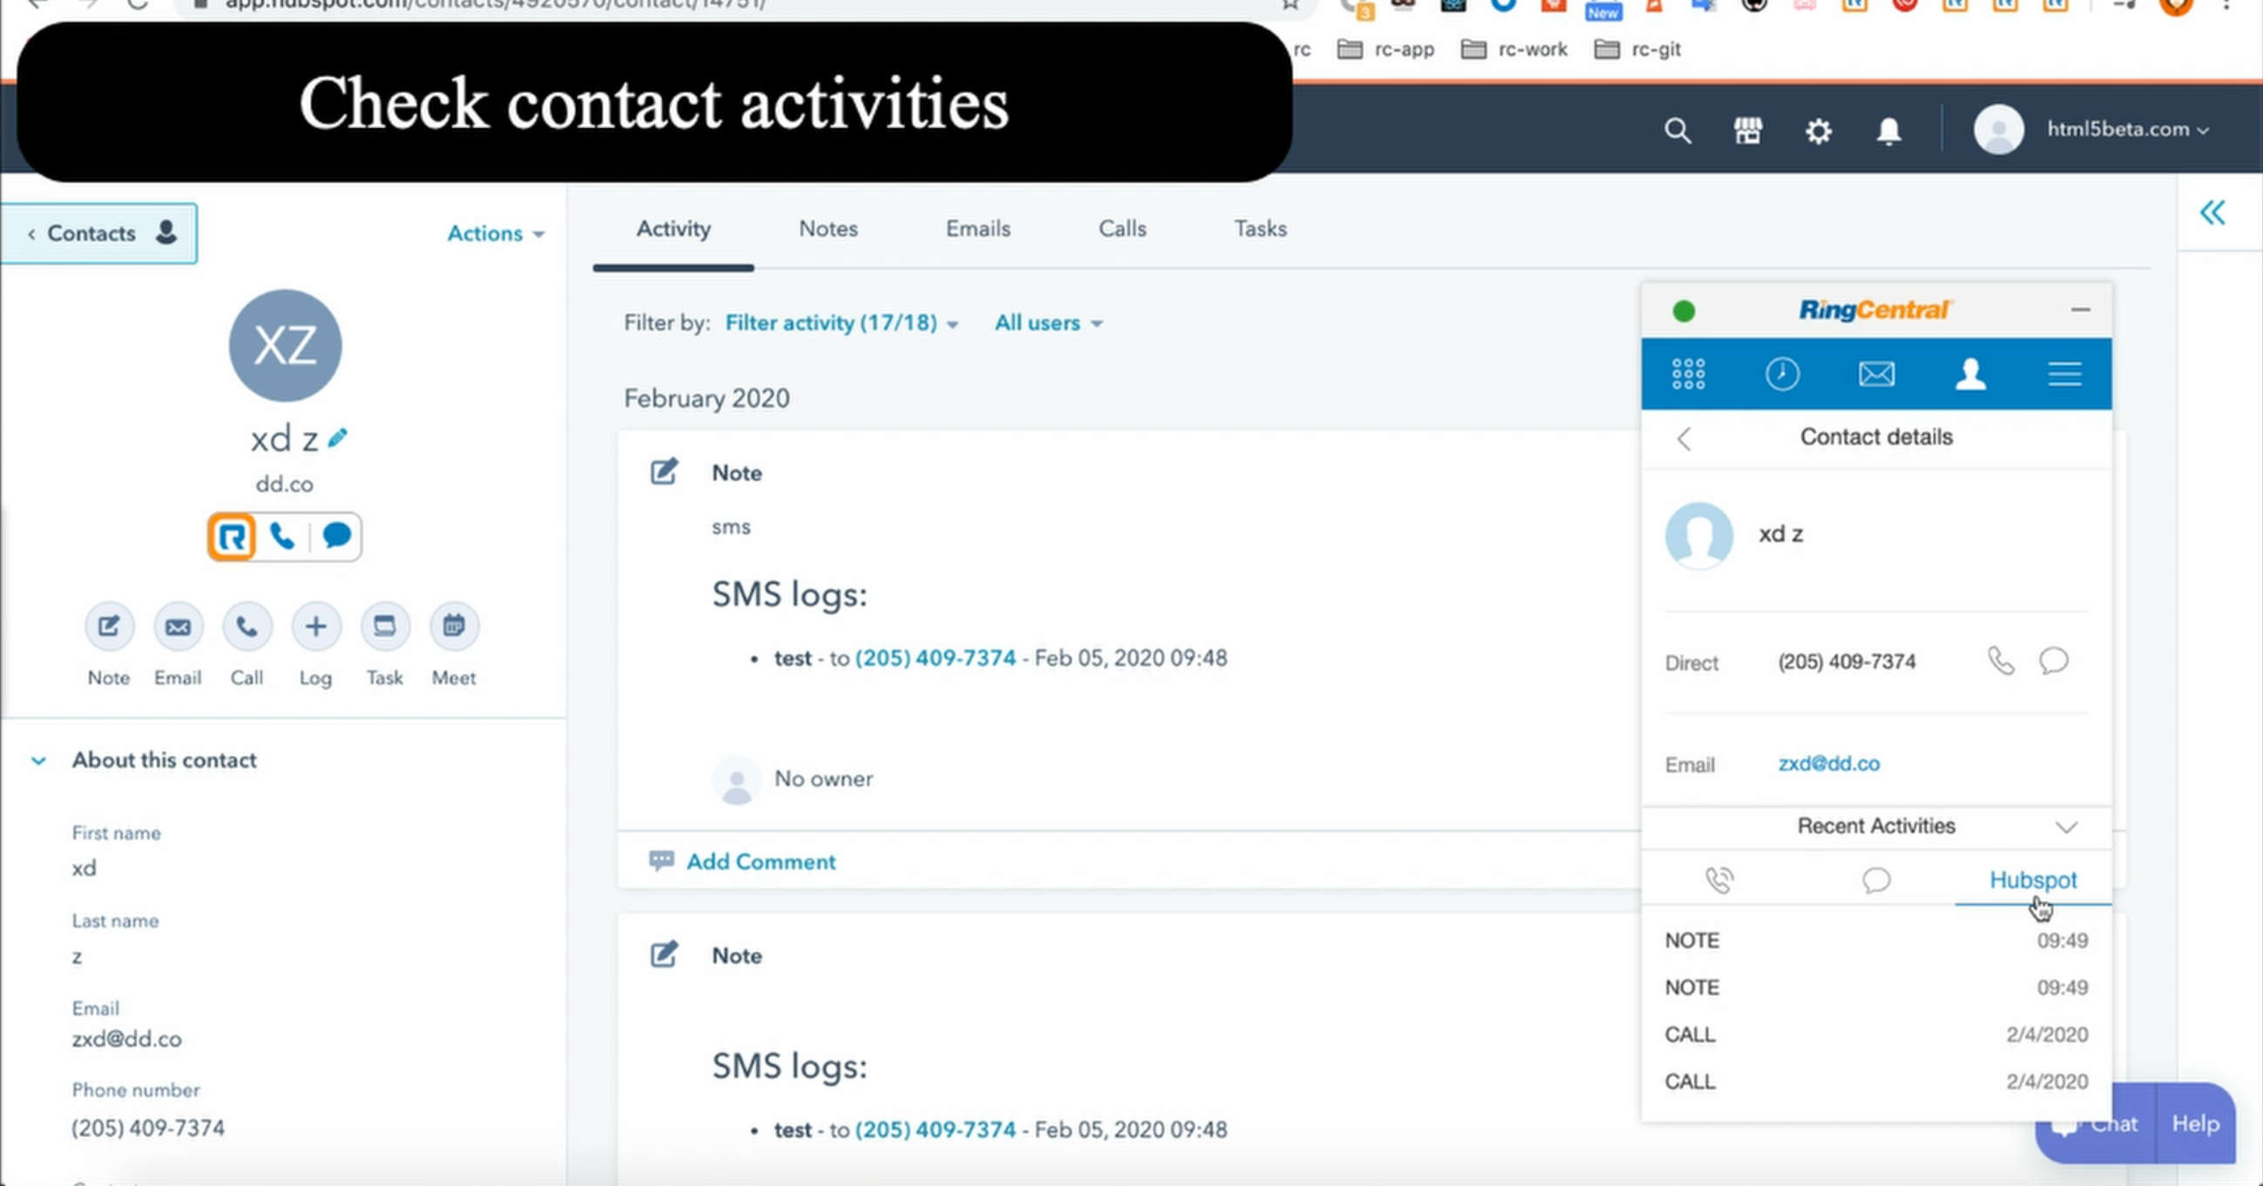Viewport: 2263px width, 1186px height.
Task: Switch to the Calls tab
Action: (x=1122, y=229)
